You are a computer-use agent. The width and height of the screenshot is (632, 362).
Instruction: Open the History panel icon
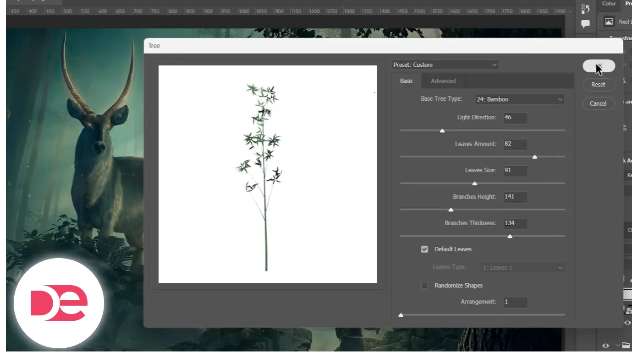point(585,9)
